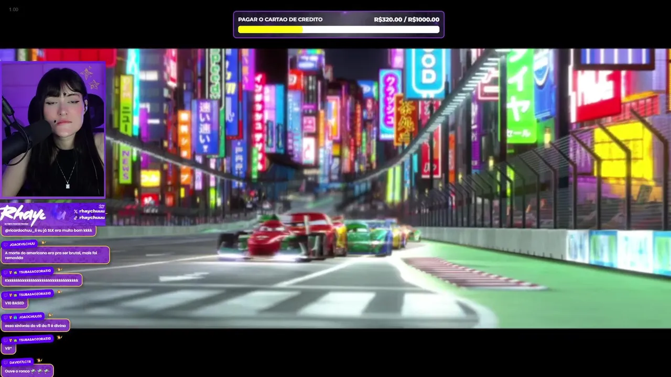Click message '@ricardochuu_ii eu já SLK era muito bom'
The image size is (671, 377).
pos(48,230)
